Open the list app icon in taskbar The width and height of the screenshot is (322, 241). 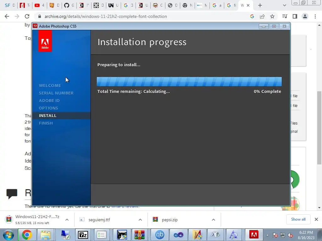point(102,235)
